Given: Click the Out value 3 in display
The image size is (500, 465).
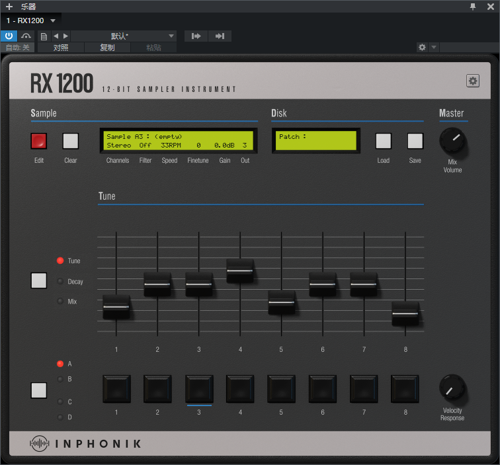Looking at the screenshot, I should point(245,146).
